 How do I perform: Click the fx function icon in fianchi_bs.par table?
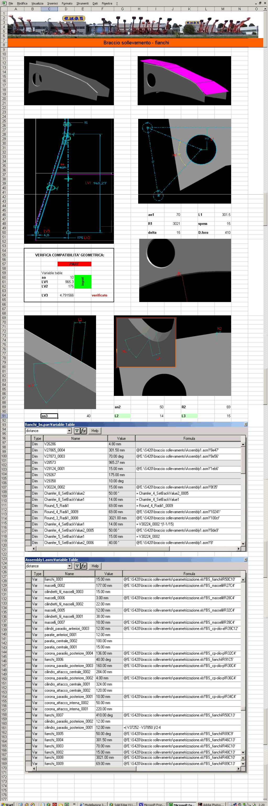coord(83,431)
